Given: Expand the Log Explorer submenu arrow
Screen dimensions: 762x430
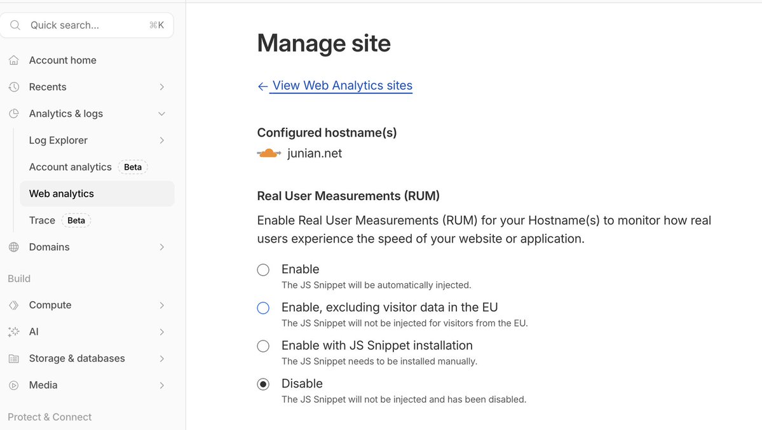Looking at the screenshot, I should [161, 140].
